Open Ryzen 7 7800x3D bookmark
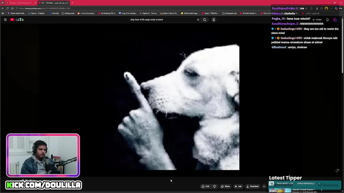The image size is (344, 193). pos(210,13)
